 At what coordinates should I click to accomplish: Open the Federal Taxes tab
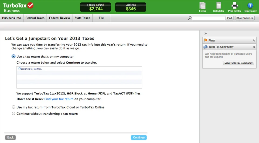coord(35,18)
